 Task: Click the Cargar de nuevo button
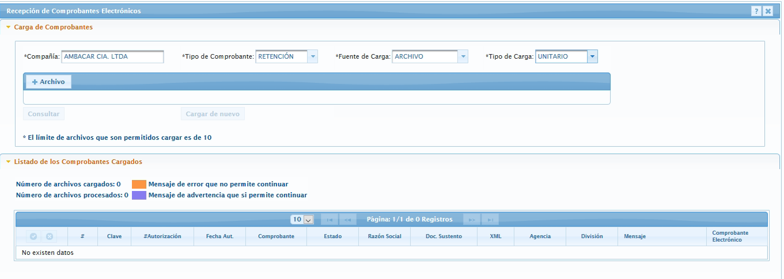[213, 114]
